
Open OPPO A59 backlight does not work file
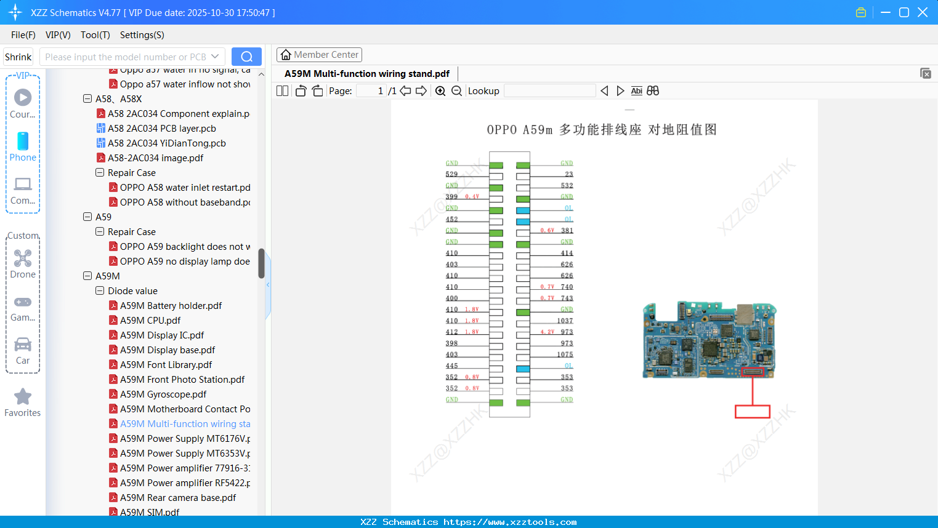pos(185,246)
